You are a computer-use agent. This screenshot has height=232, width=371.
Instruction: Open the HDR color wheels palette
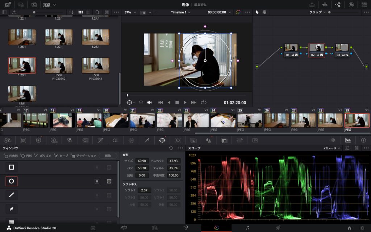(x=54, y=140)
